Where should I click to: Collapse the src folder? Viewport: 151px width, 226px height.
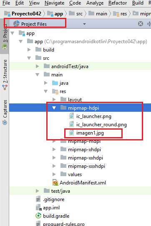tap(29, 58)
